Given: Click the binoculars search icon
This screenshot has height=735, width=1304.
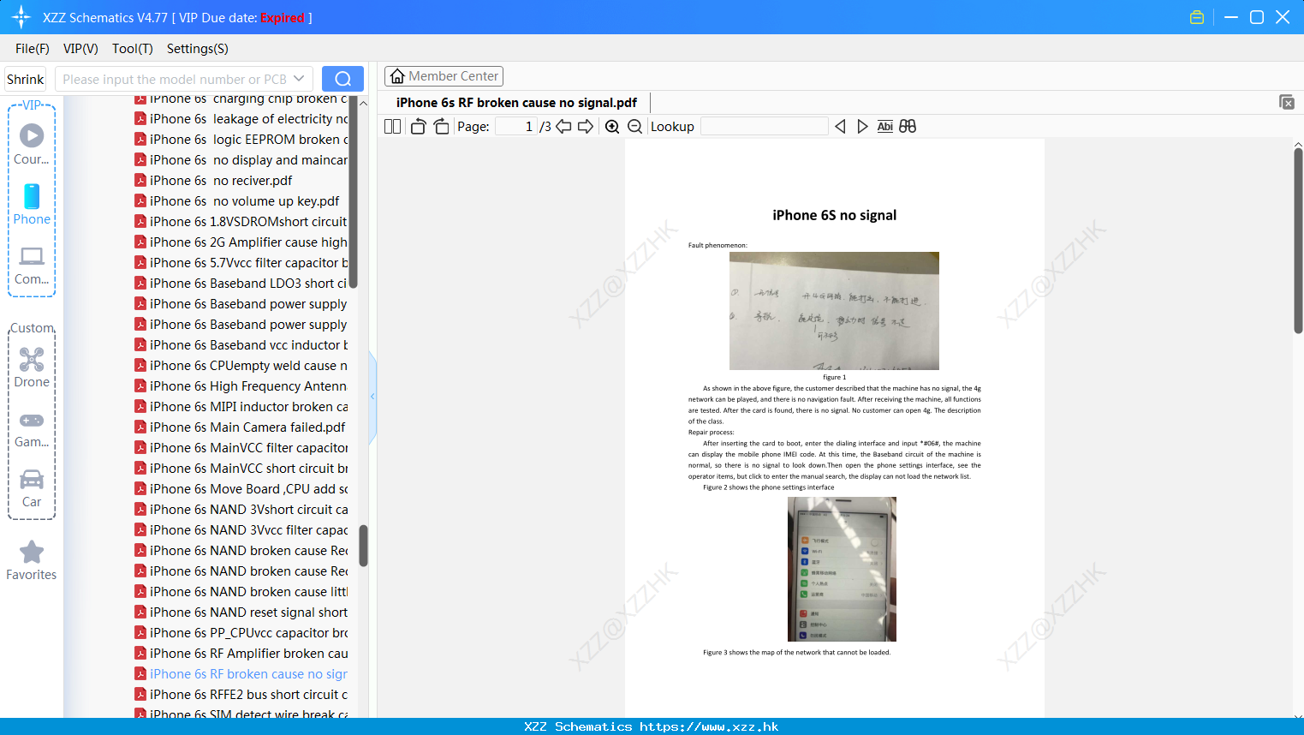Looking at the screenshot, I should click(908, 126).
